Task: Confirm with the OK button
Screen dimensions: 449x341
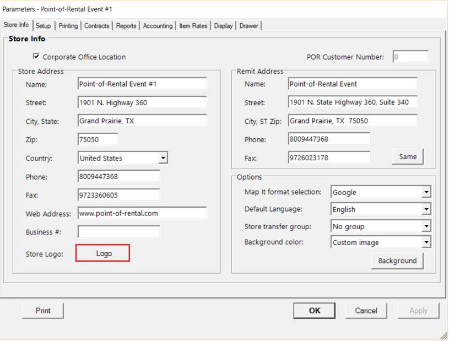Action: click(315, 311)
